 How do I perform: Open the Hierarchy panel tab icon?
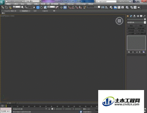tap(134, 16)
